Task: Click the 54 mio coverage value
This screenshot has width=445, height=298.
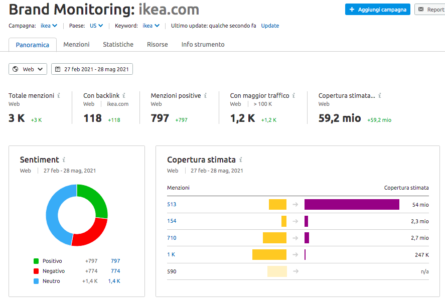Action: point(420,205)
